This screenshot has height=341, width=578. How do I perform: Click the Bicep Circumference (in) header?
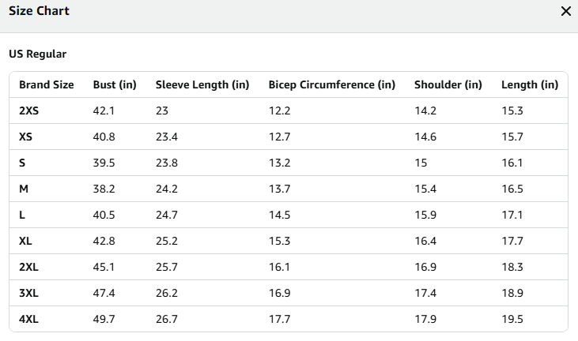(x=332, y=84)
